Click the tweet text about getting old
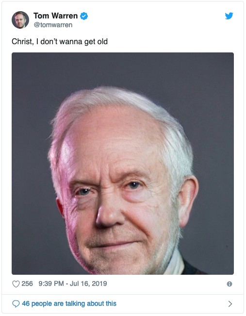Screen dimensions: 246x316 pyautogui.click(x=60, y=42)
